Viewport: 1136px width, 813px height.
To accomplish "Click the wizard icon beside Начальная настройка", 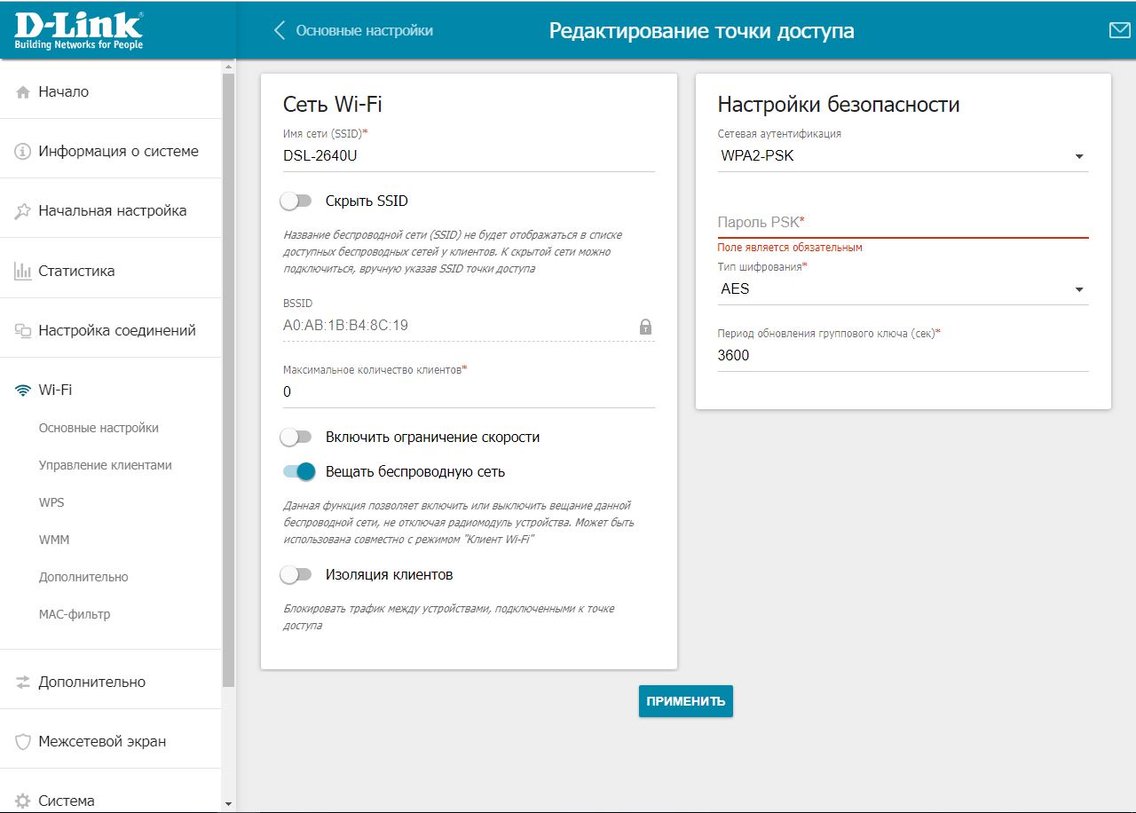I will coord(23,211).
